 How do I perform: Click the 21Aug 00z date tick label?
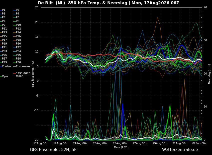[x=80, y=143]
